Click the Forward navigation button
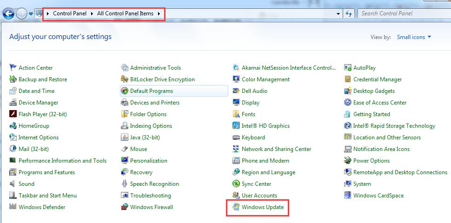 pos(21,13)
